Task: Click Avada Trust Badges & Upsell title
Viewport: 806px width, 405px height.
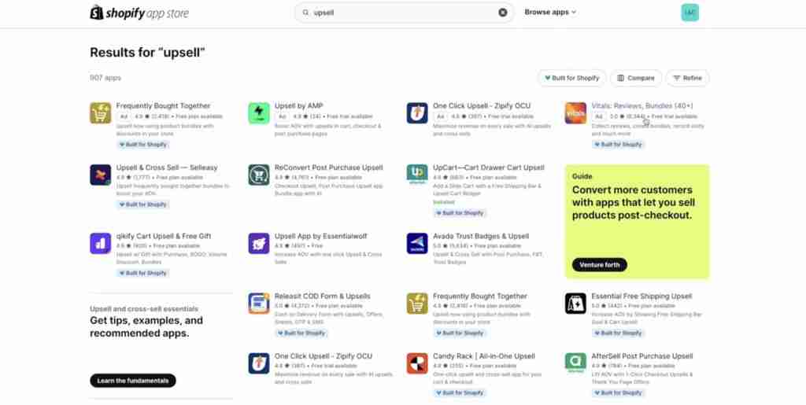Action: pyautogui.click(x=481, y=236)
